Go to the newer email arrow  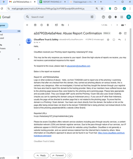[x=111, y=25]
